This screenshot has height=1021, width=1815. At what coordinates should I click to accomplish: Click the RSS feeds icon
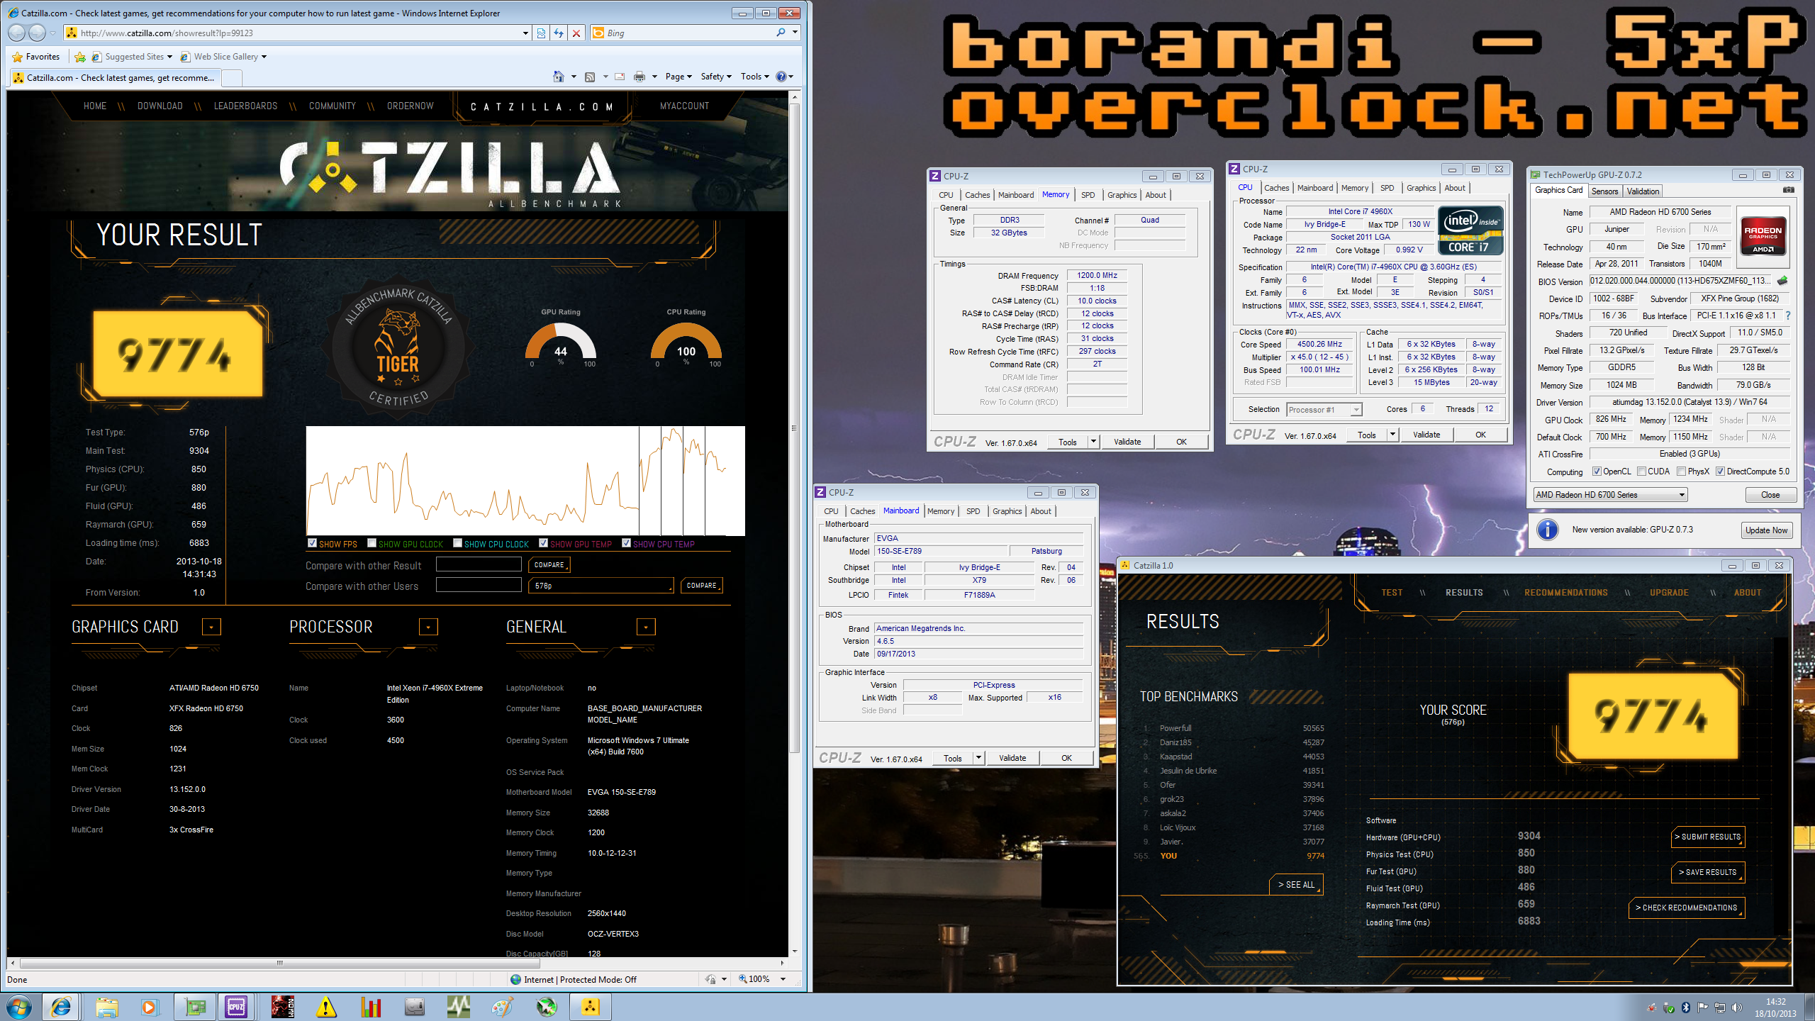[x=589, y=77]
